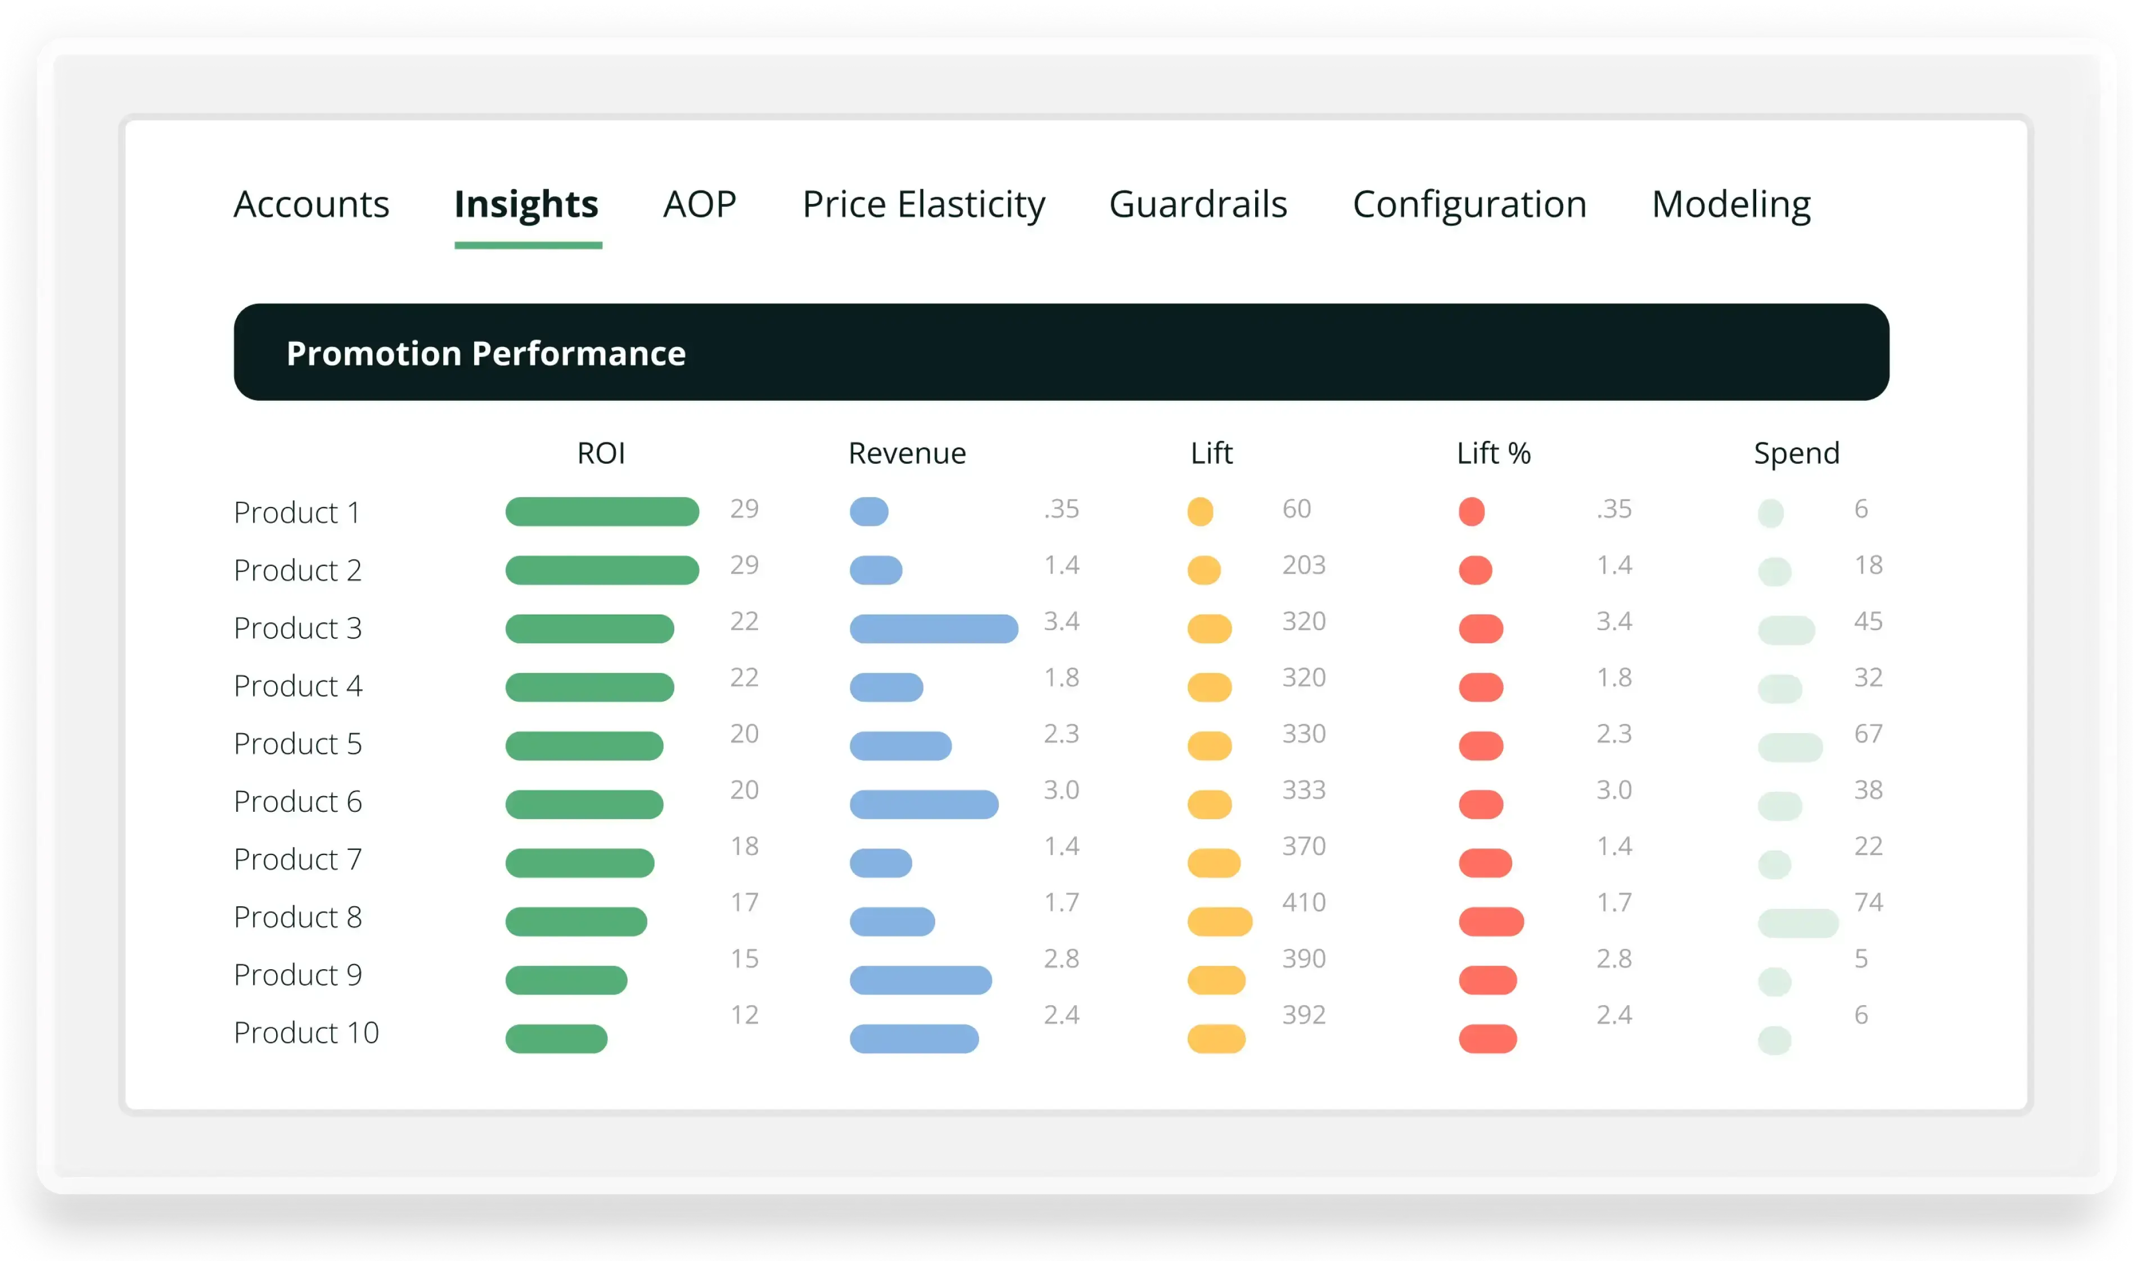Viewport: 2133px width, 1261px height.
Task: Sort by the Revenue column header
Action: (907, 453)
